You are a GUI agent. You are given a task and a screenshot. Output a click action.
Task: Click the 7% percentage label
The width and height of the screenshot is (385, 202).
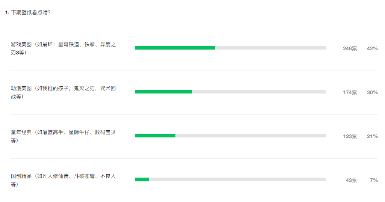tap(374, 180)
